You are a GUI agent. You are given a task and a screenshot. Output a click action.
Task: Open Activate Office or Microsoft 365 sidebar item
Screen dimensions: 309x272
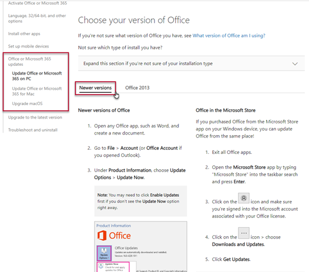point(38,3)
